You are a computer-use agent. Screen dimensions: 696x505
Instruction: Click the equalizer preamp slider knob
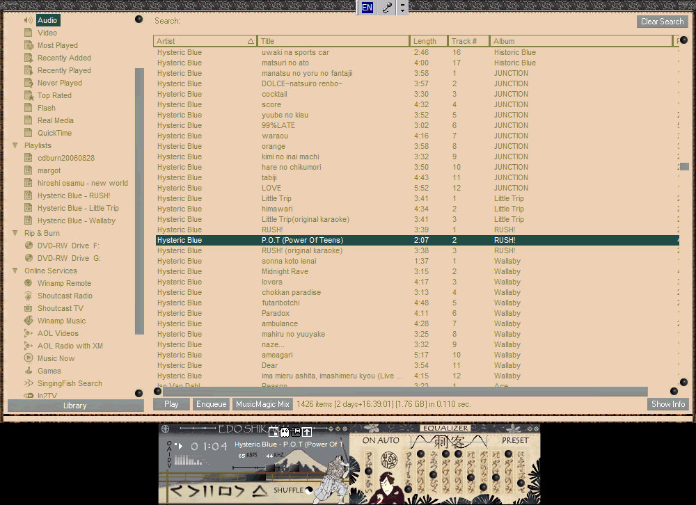click(x=368, y=472)
